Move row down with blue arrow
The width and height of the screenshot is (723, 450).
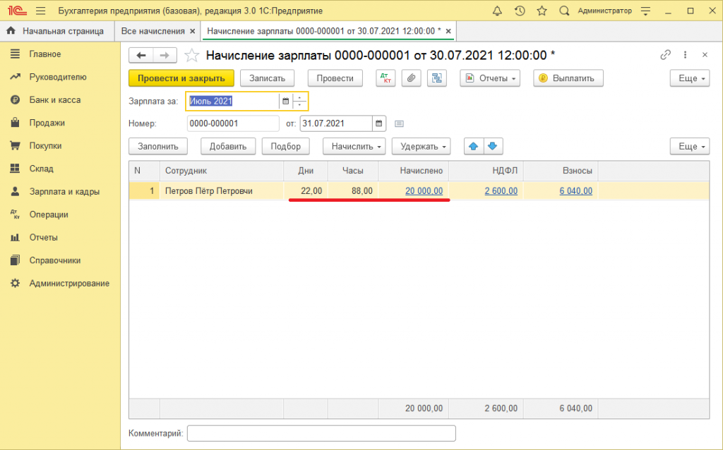coord(492,146)
